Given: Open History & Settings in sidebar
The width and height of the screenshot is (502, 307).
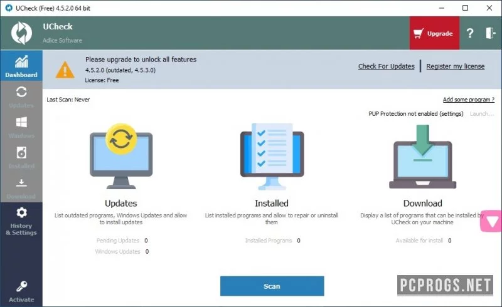Looking at the screenshot, I should tap(21, 221).
